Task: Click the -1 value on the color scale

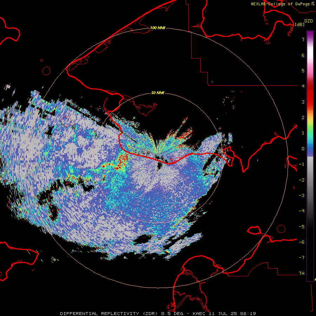Action: pos(302,164)
